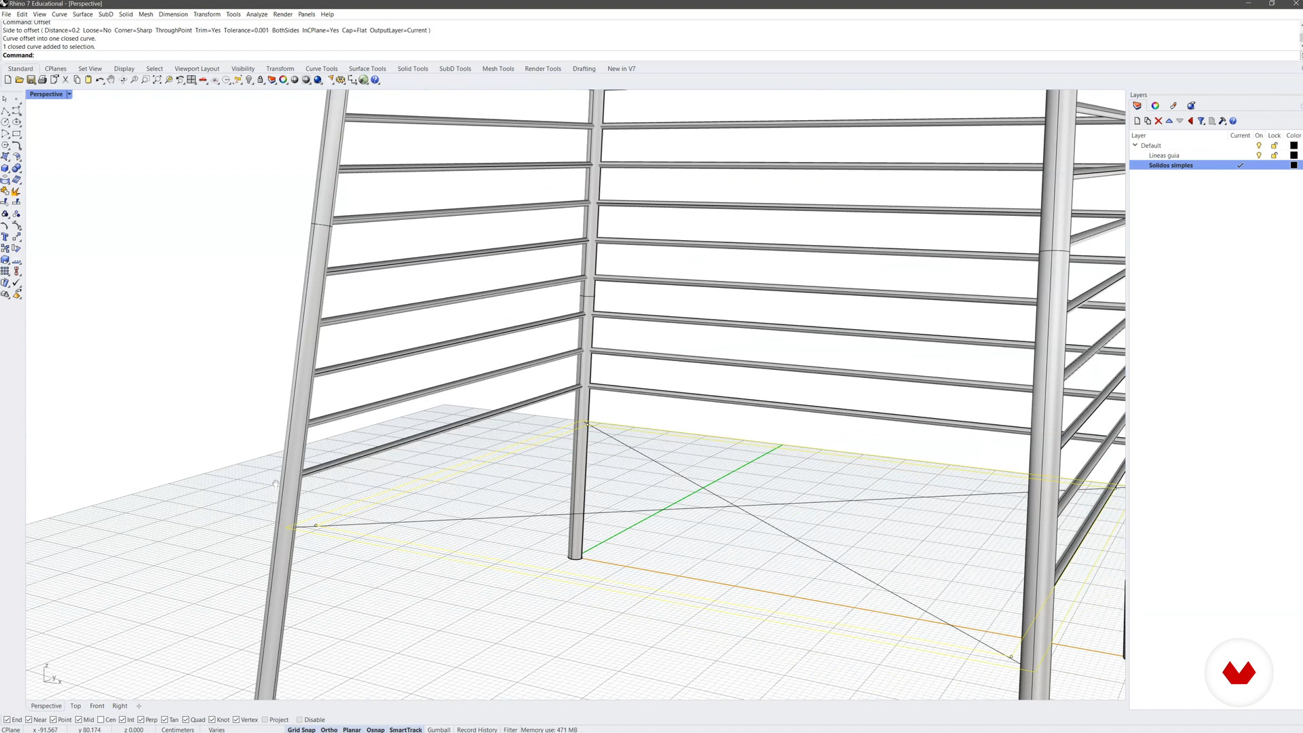Viewport: 1303px width, 733px height.
Task: Open Rhino Options gear icon
Action: coord(341,80)
